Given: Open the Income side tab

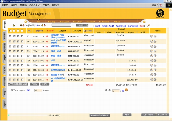Looking at the screenshot, I should coord(5,36).
